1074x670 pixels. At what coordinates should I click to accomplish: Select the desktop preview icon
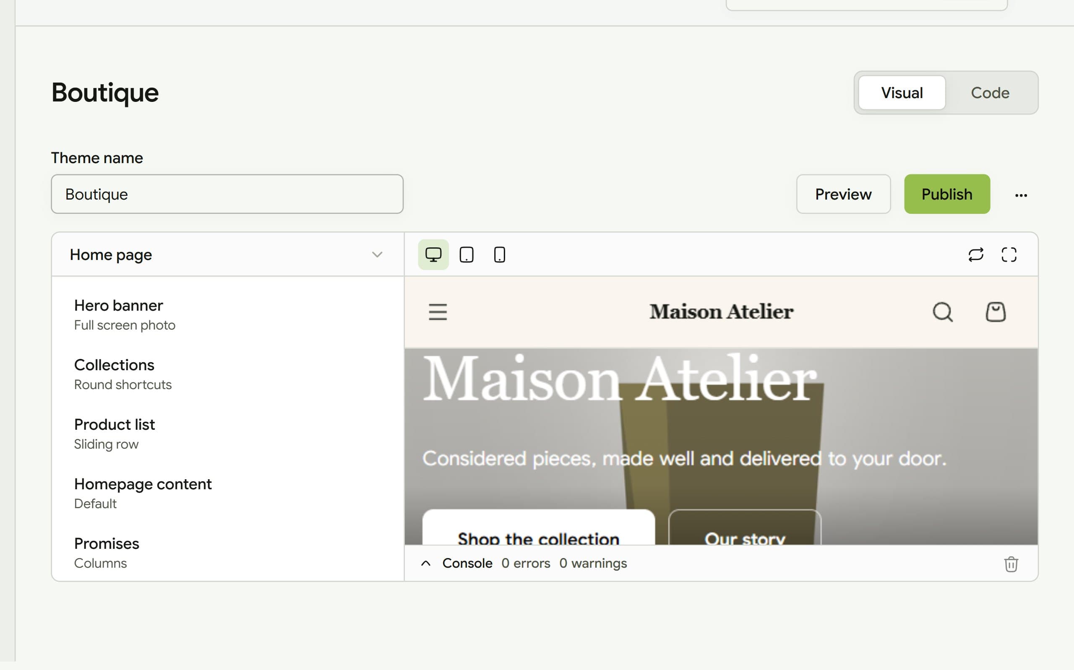tap(433, 255)
